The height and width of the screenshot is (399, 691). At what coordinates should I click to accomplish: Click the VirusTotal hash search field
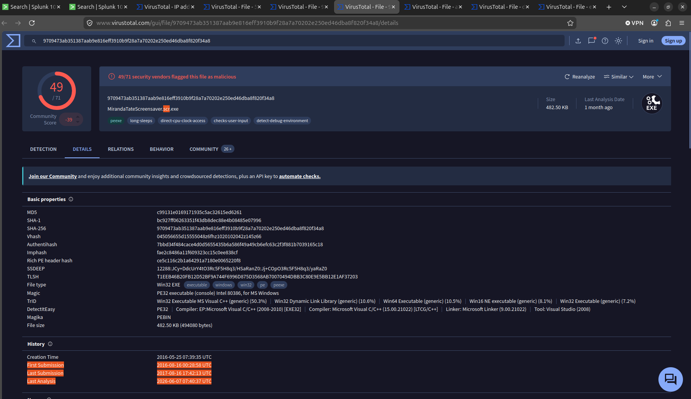click(x=294, y=41)
